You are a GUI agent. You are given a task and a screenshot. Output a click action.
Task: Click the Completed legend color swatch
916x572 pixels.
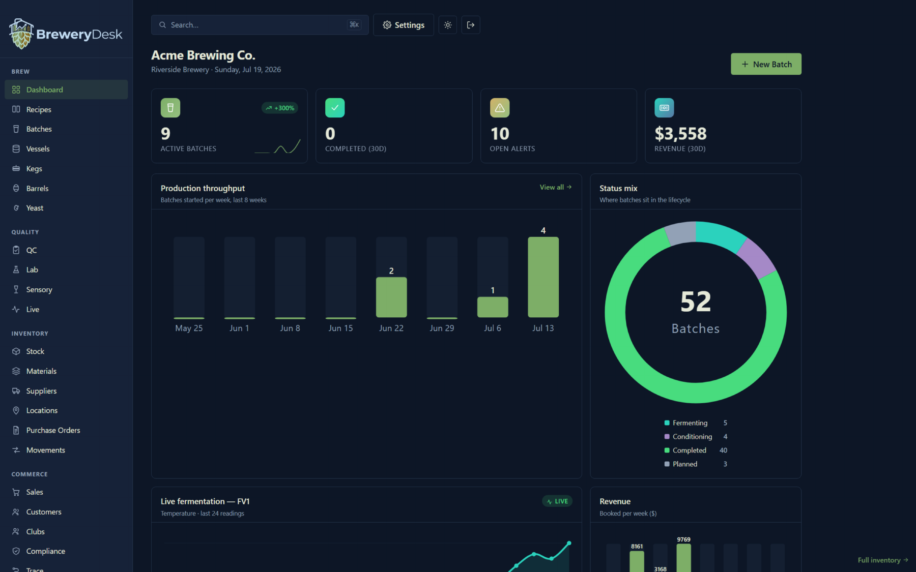click(667, 450)
